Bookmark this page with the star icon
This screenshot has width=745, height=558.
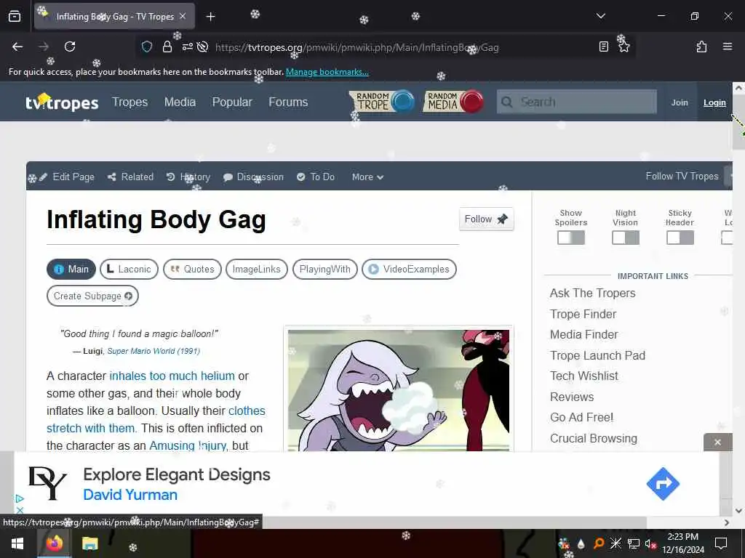624,46
